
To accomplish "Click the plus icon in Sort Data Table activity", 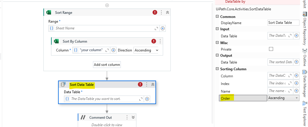I will pos(147,99).
